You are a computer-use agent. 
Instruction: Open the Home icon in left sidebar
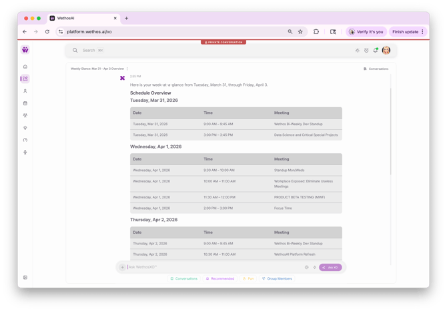click(25, 67)
